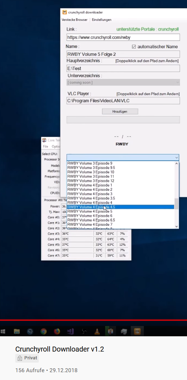187x380 pixels.
Task: Click Core #5 load value 12% in Core Temp
Action: (x=123, y=245)
